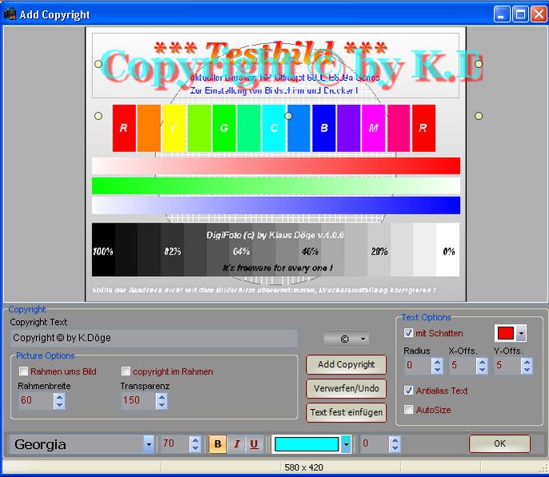Click the lower-right text selection handle
The image size is (549, 477).
(x=479, y=115)
